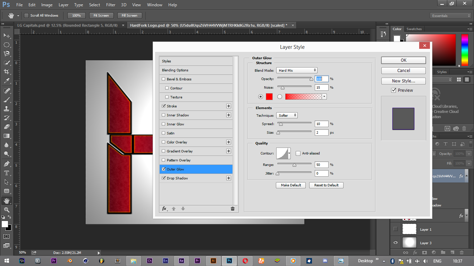Open the Window menu
474x266 pixels.
[154, 5]
